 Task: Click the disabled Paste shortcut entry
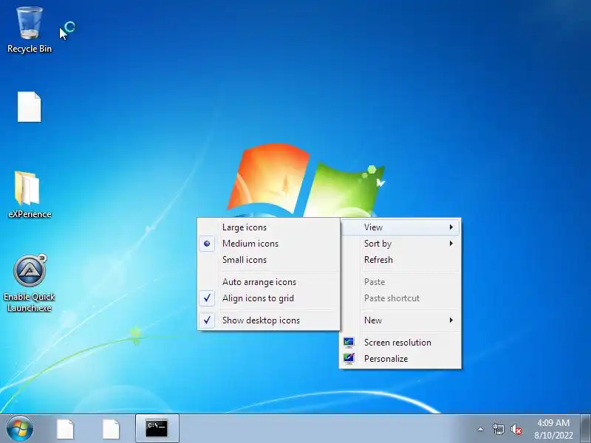point(400,298)
